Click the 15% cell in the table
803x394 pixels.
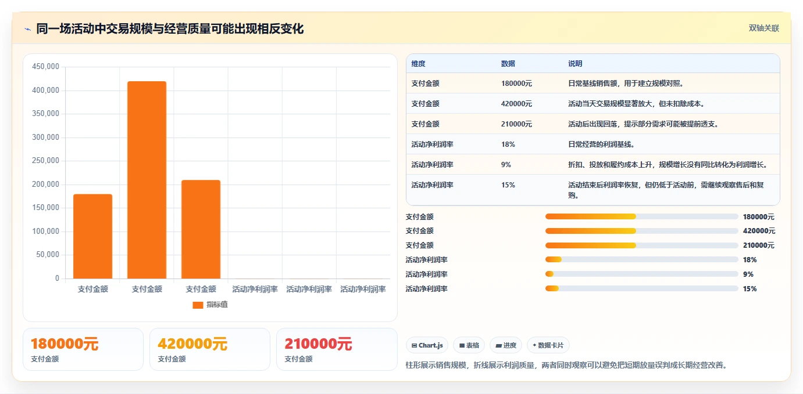[508, 185]
